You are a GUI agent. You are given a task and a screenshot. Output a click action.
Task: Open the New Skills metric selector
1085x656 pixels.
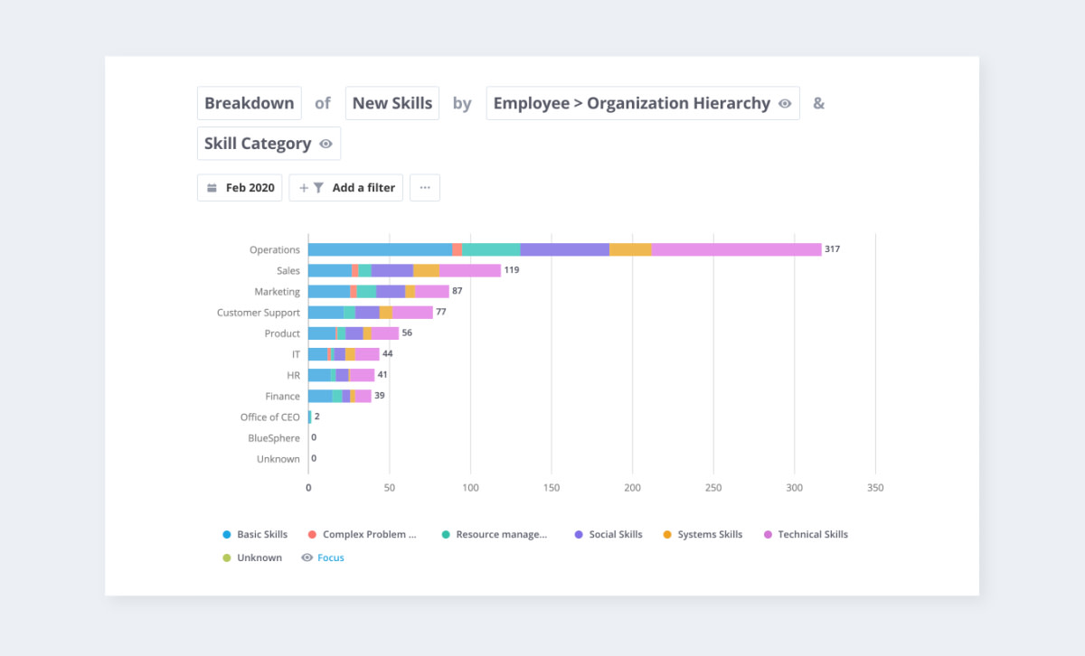pyautogui.click(x=392, y=103)
